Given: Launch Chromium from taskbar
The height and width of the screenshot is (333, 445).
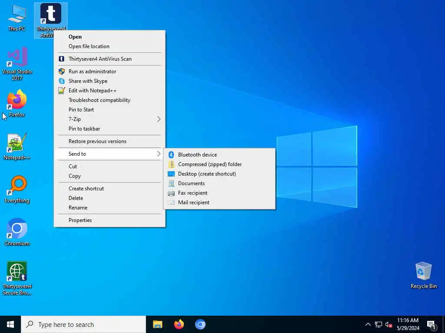Looking at the screenshot, I should [x=200, y=324].
